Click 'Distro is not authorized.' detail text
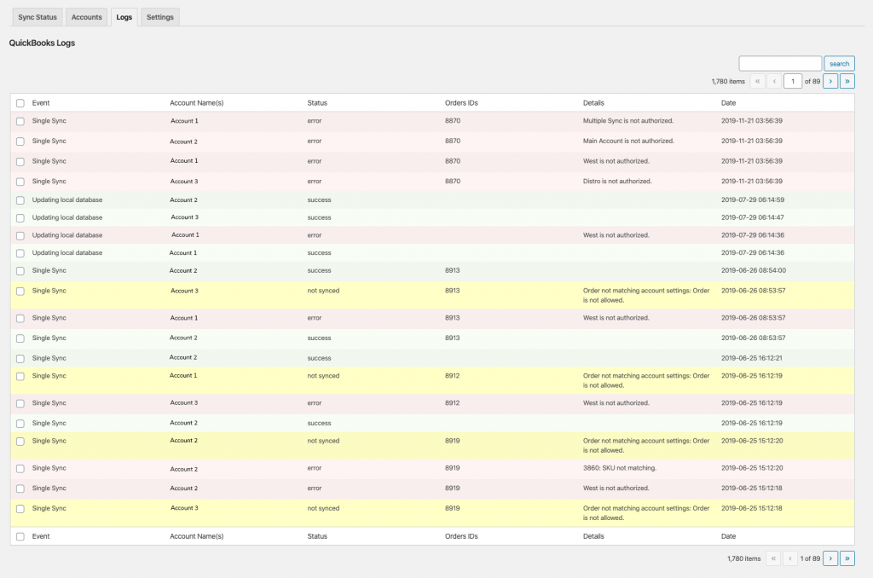The width and height of the screenshot is (873, 578). [617, 181]
